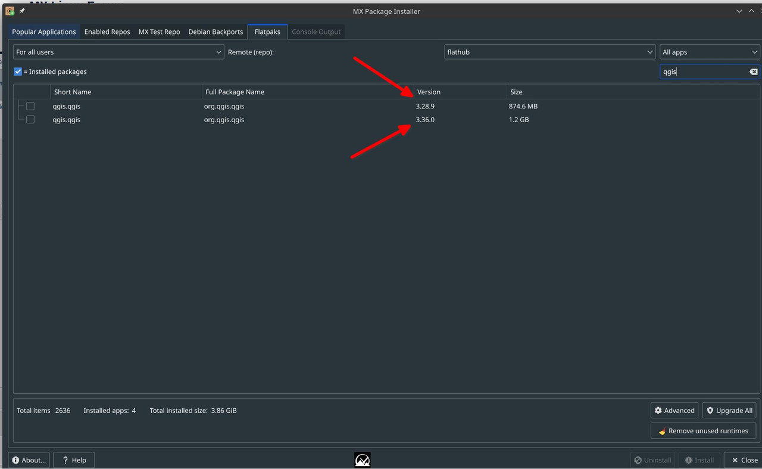Click the Uninstall button
This screenshot has height=469, width=762.
click(x=653, y=460)
